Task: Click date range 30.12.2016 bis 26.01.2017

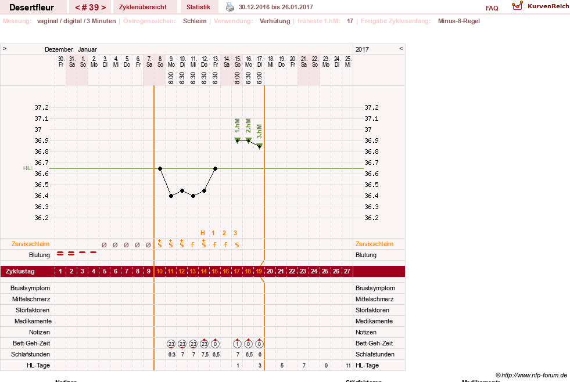Action: pos(276,7)
